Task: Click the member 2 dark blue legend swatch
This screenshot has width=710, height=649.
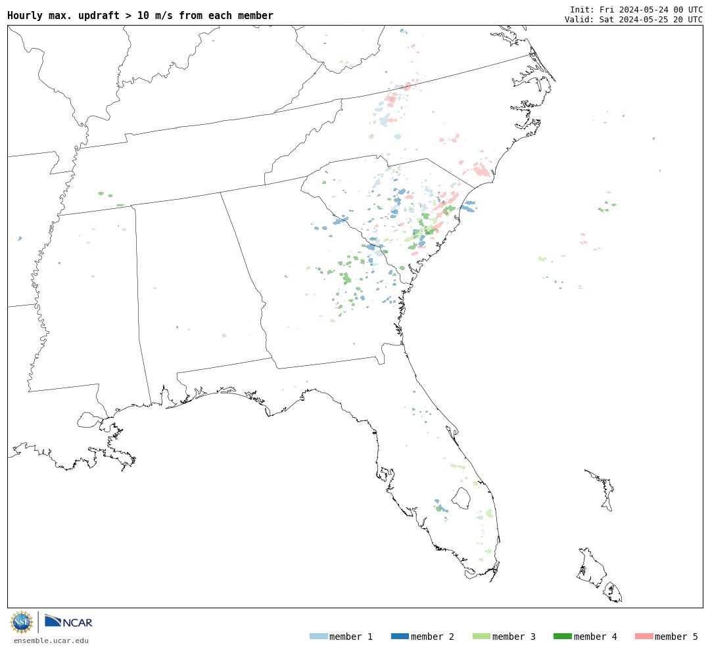Action: [x=400, y=637]
